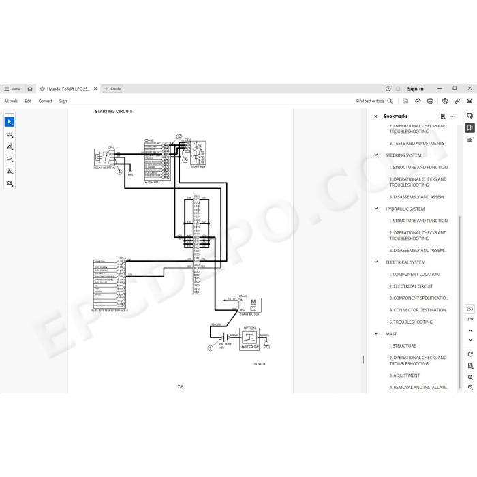477x477 pixels.
Task: Go to the Home icon
Action: [x=30, y=89]
